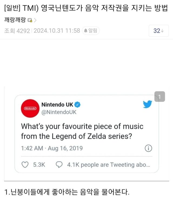Like the tweet with heart icon
This screenshot has height=206, width=173.
pos(25,165)
